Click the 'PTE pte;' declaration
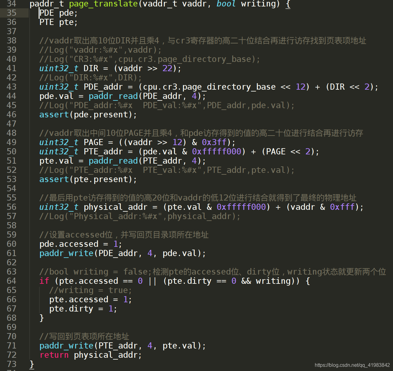Image resolution: width=393 pixels, height=371 pixels. point(59,22)
